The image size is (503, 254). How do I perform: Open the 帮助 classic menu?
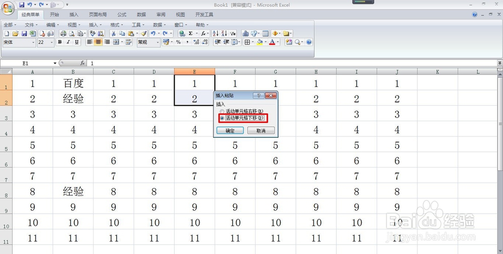202,25
